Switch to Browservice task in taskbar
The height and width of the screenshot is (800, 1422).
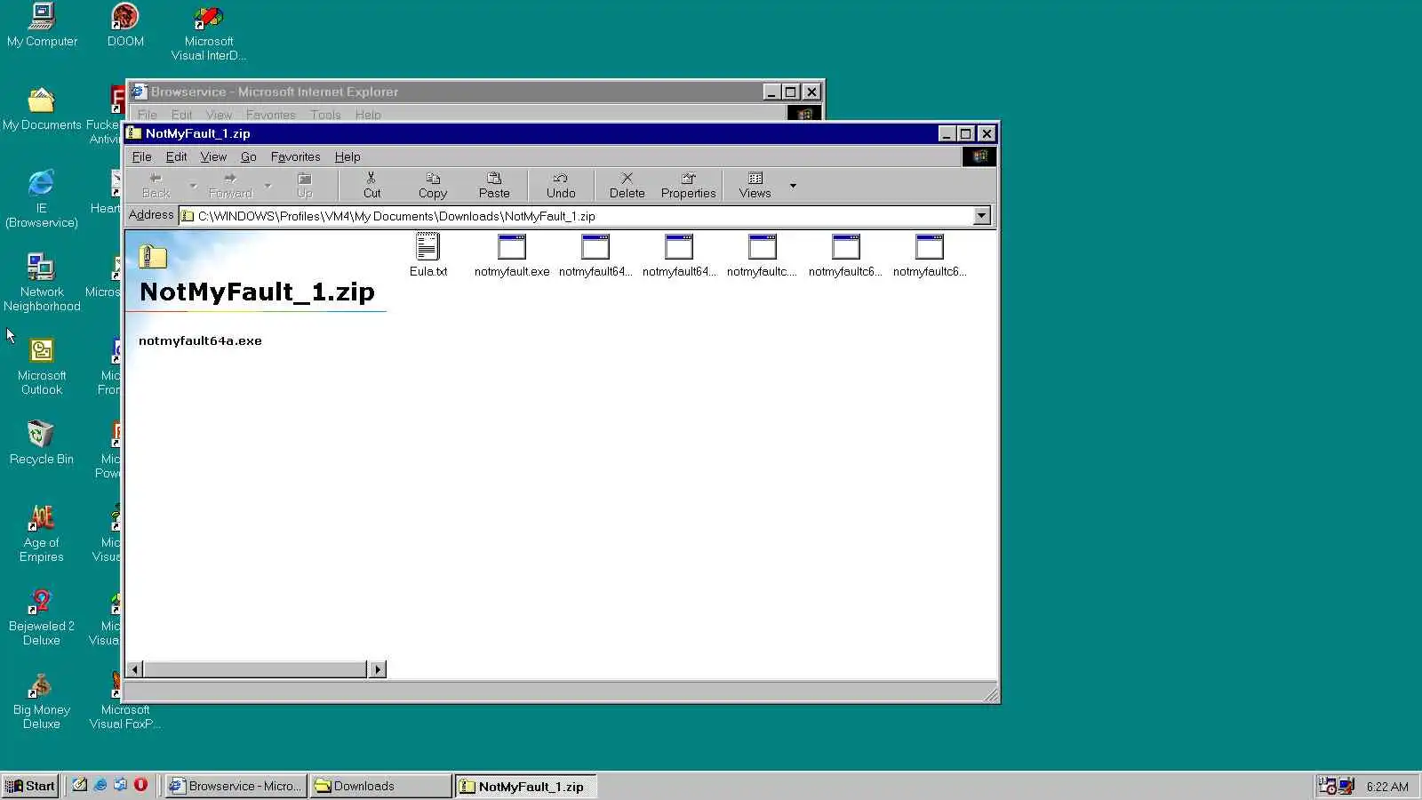point(236,786)
